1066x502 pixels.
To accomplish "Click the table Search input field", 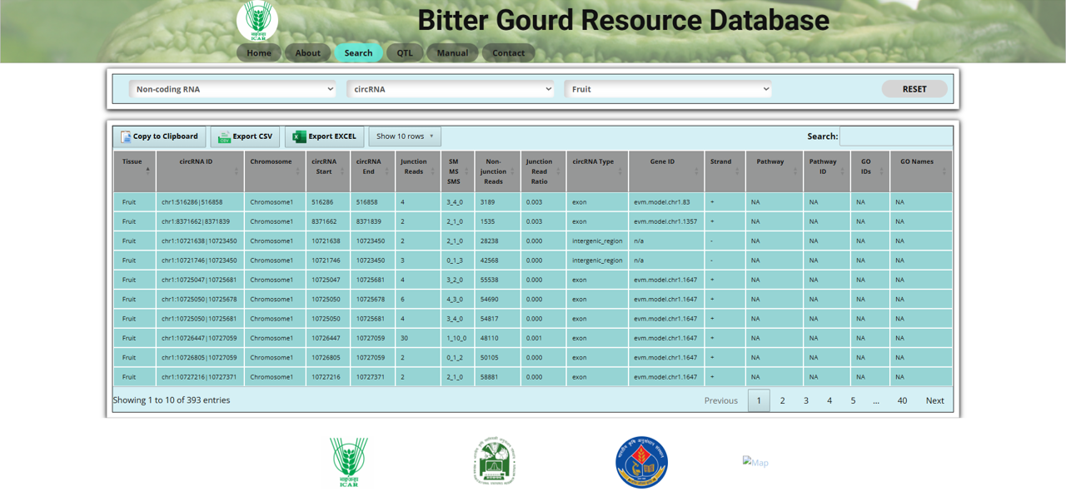I will (x=895, y=137).
